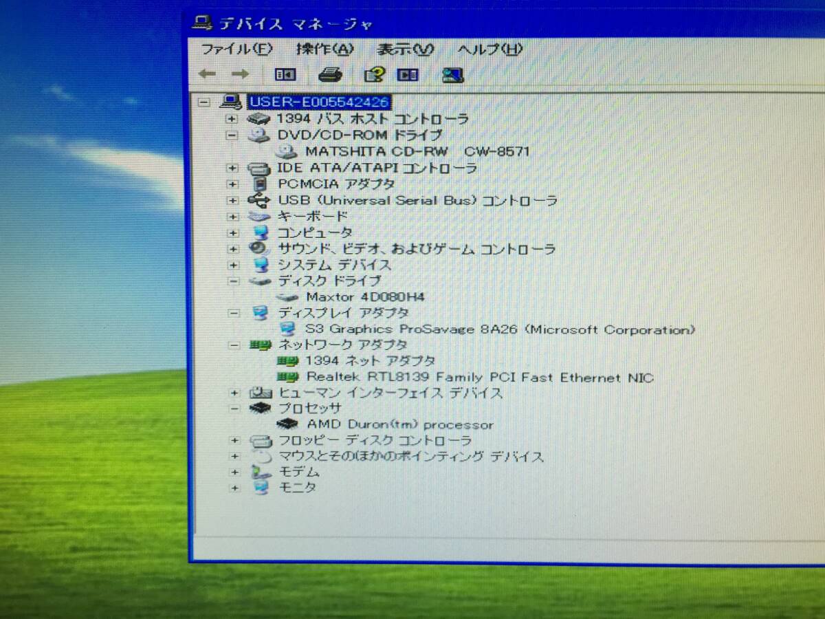Toggle the console tree view toolbar icon
The width and height of the screenshot is (825, 619).
point(285,74)
